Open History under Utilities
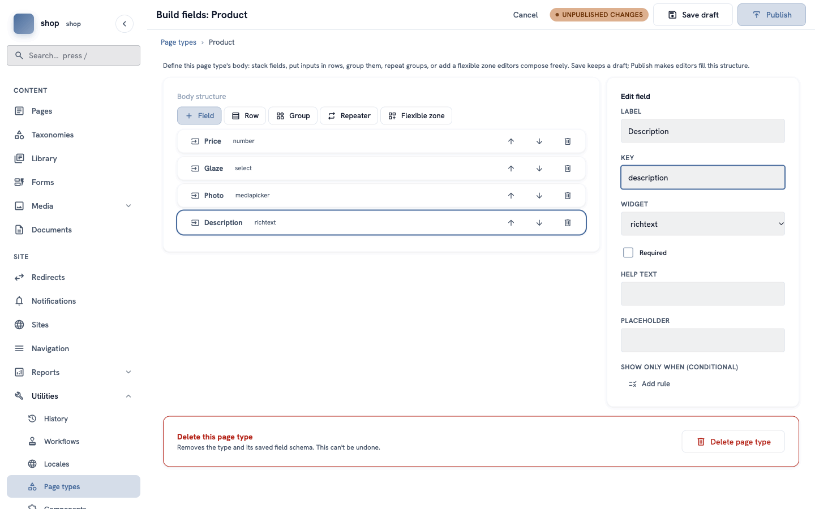815x509 pixels. point(74,419)
